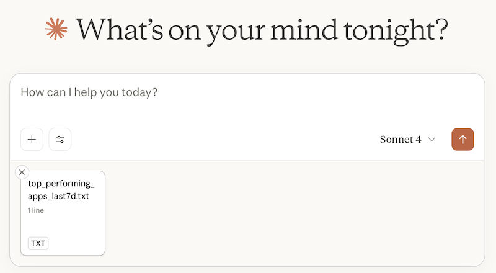The width and height of the screenshot is (496, 273).
Task: Send the message with the arrow button
Action: [463, 140]
